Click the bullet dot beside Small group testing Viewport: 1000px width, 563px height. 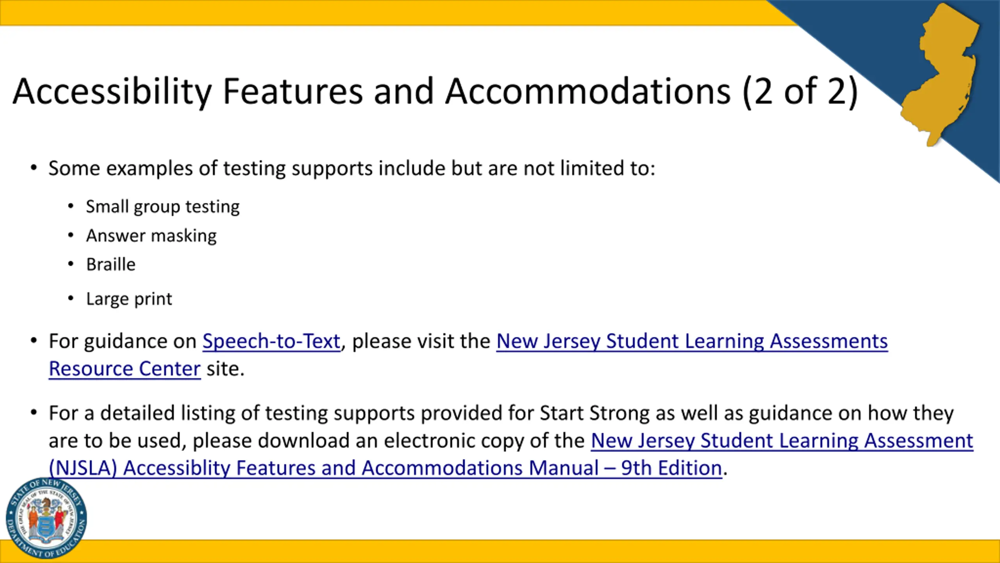(71, 206)
